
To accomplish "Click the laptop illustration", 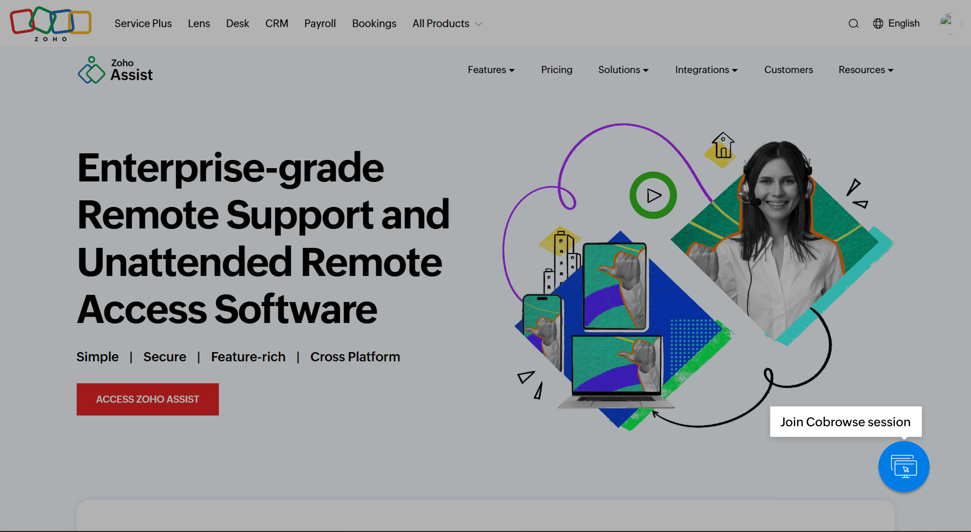I will coord(616,372).
